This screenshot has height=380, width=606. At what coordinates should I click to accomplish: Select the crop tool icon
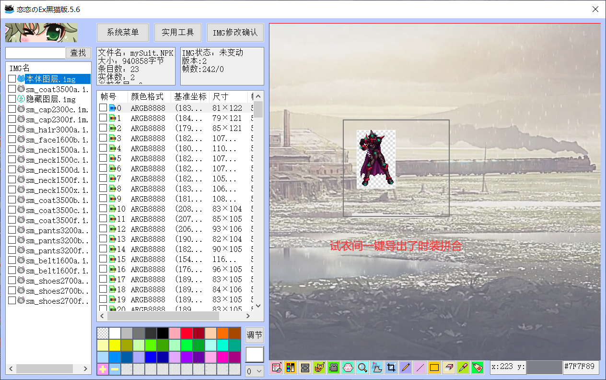(391, 368)
